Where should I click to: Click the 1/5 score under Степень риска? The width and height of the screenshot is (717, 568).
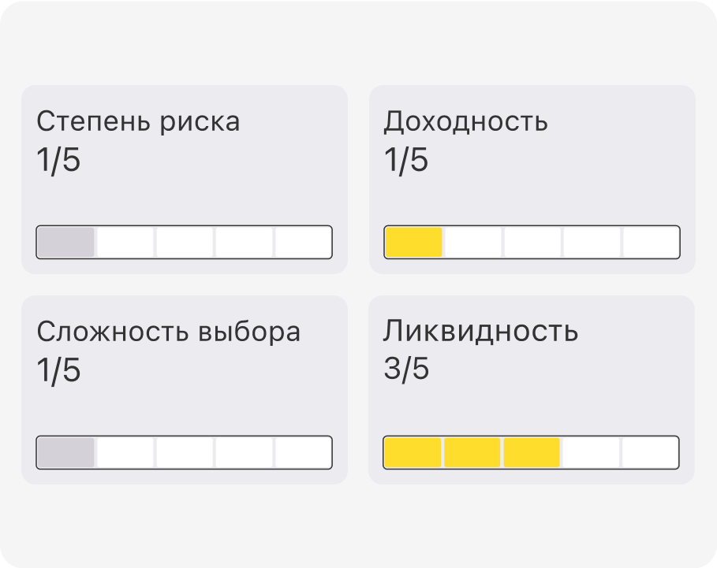(58, 160)
